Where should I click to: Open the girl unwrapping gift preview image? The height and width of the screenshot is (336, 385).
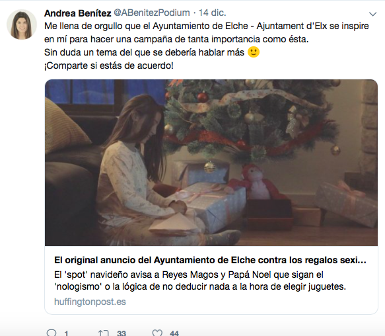tap(211, 163)
